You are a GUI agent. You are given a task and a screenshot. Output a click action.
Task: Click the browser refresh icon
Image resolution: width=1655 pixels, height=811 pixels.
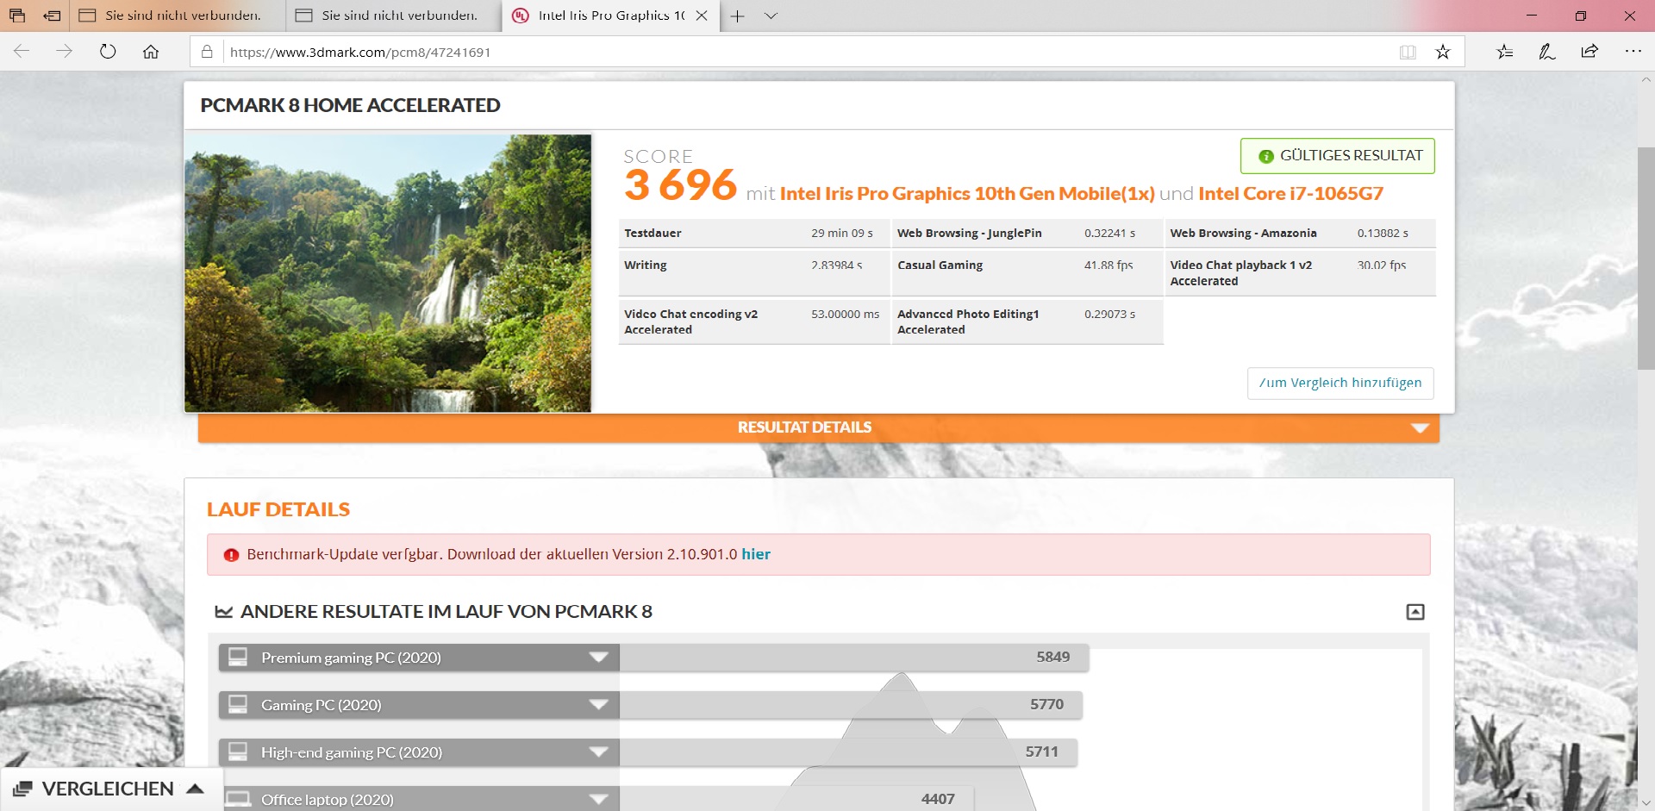click(108, 52)
